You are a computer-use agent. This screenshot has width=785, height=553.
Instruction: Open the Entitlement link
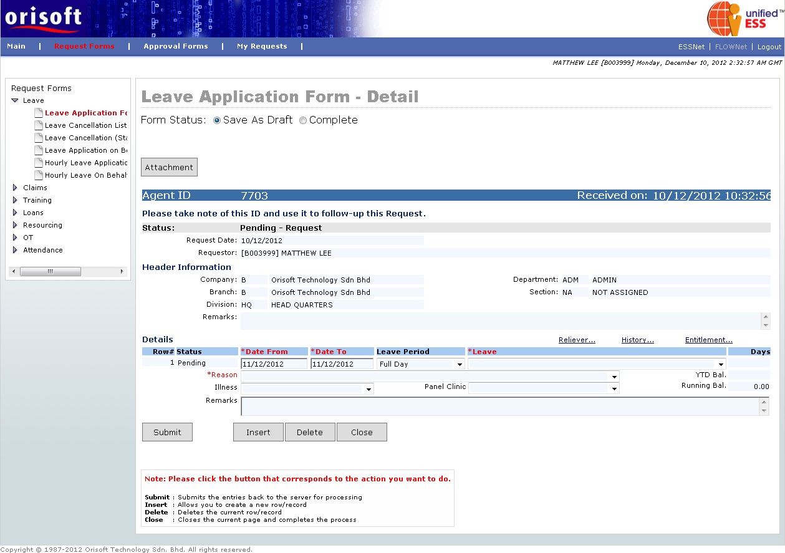point(709,340)
